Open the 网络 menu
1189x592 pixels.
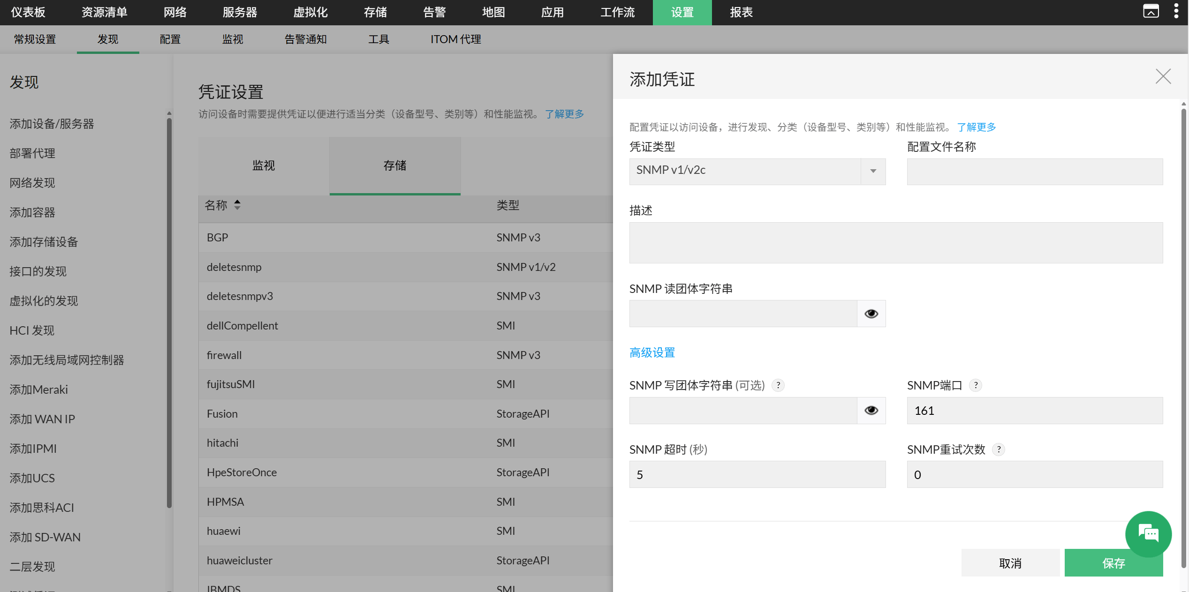click(175, 12)
